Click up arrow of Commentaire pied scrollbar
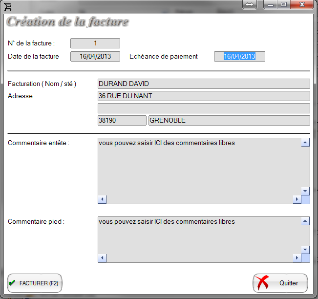The height and width of the screenshot is (299, 318). tap(305, 221)
